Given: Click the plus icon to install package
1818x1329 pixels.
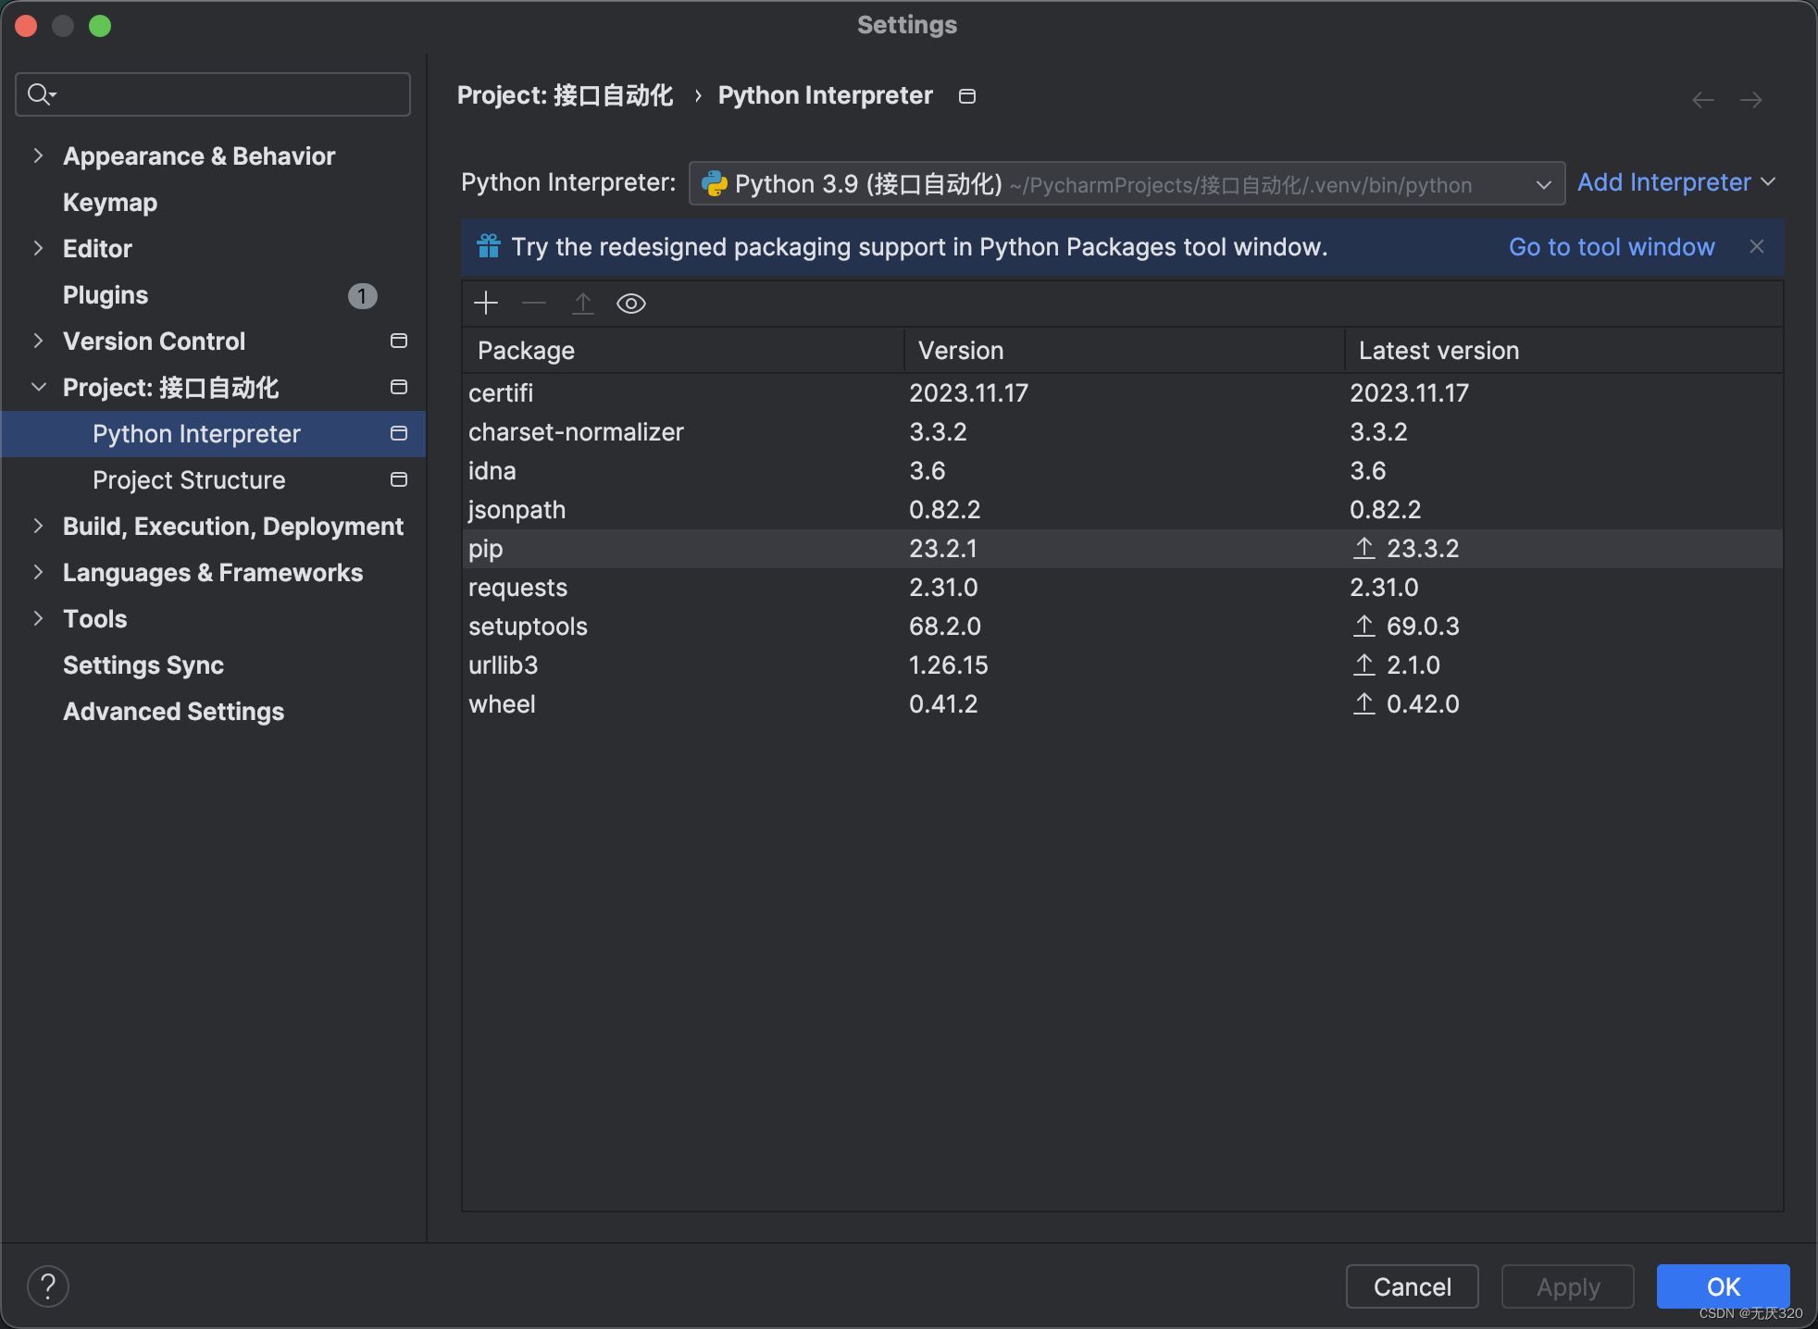Looking at the screenshot, I should [486, 304].
